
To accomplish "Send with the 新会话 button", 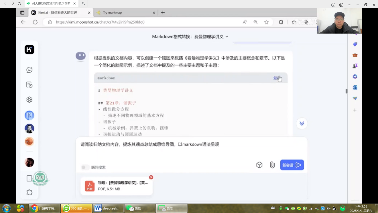I will (292, 165).
